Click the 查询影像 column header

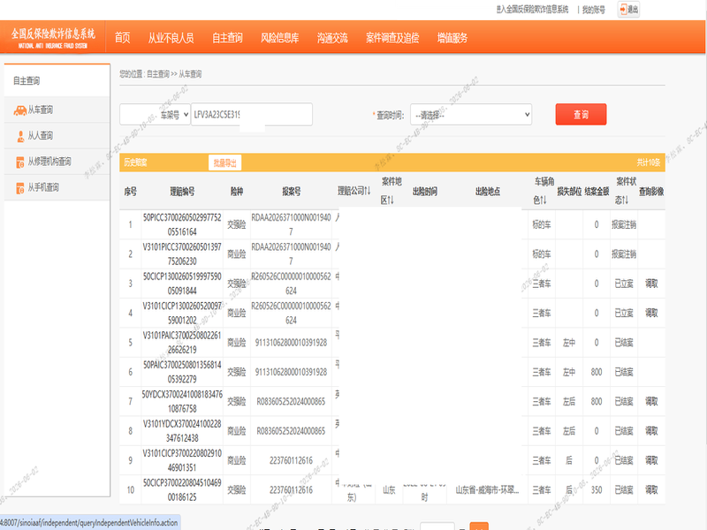(x=651, y=192)
